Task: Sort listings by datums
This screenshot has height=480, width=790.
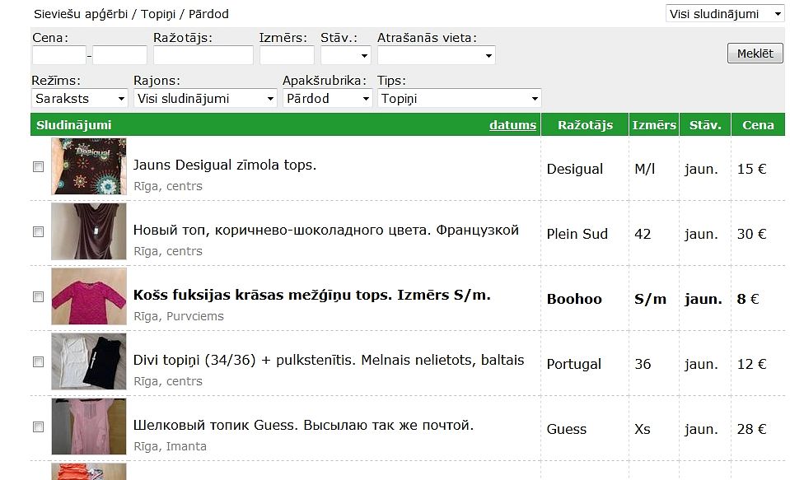Action: 512,125
